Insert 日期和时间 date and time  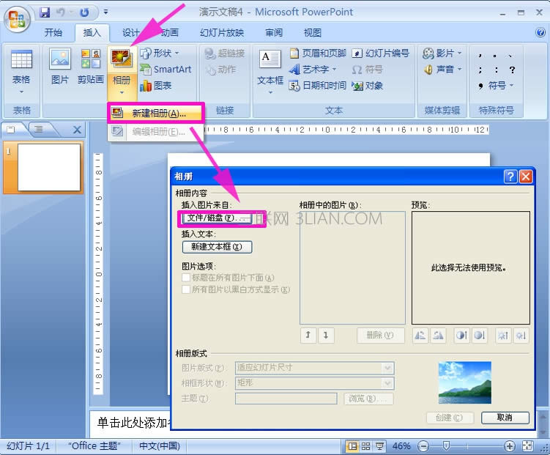[x=318, y=86]
